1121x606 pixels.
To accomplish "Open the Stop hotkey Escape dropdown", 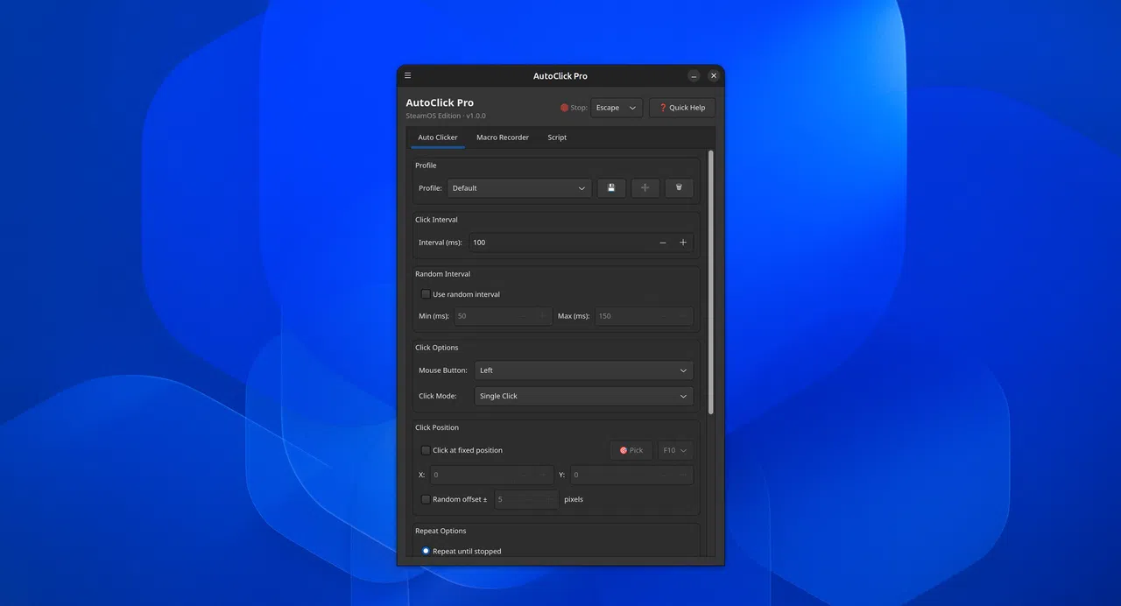I will (617, 108).
